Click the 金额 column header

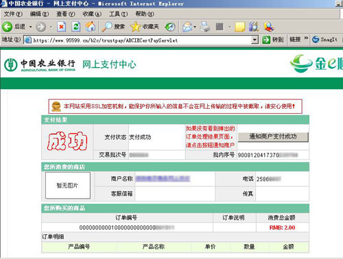[289, 247]
